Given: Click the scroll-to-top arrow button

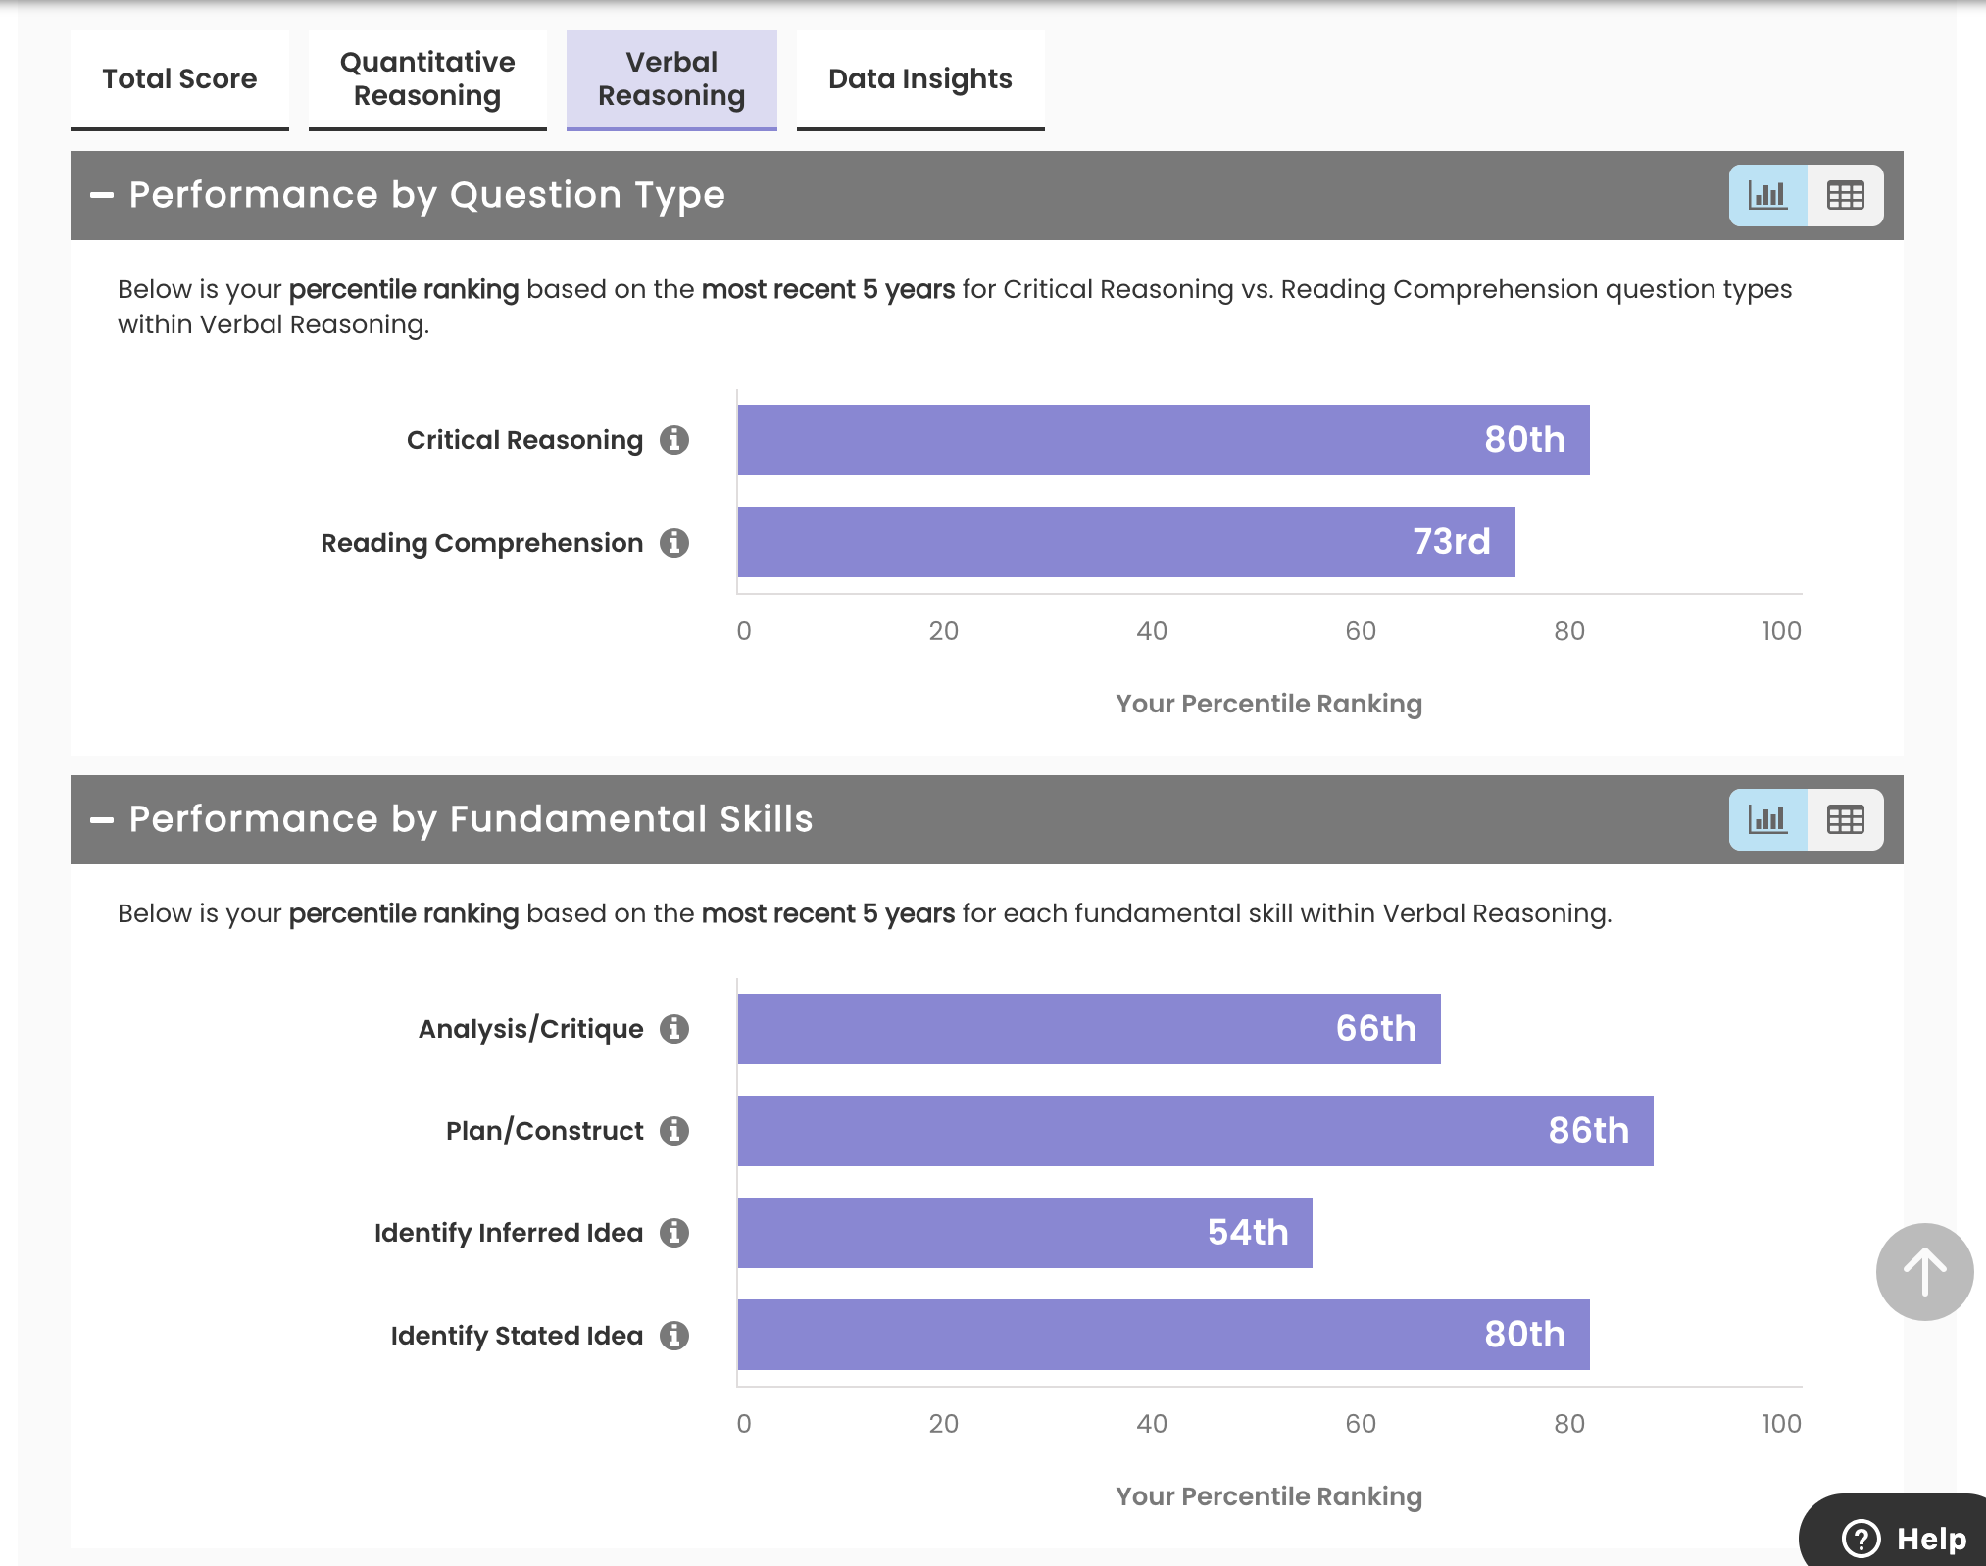Looking at the screenshot, I should (x=1924, y=1271).
